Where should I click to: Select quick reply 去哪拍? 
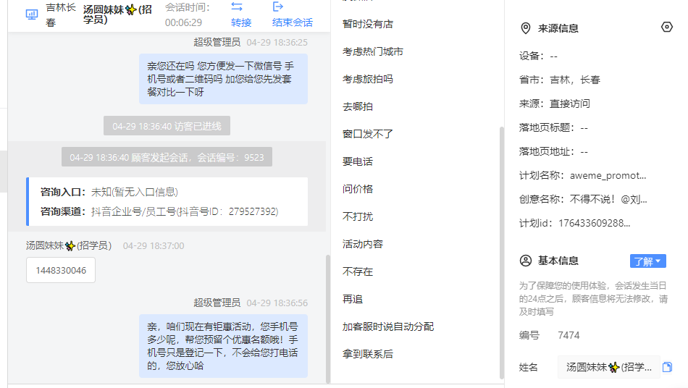coord(358,106)
